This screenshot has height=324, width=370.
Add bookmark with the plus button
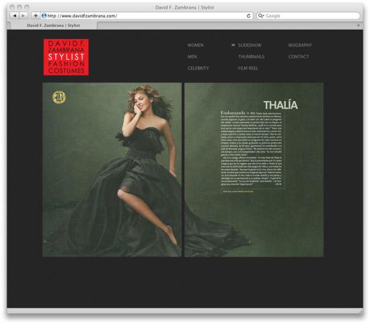36,16
